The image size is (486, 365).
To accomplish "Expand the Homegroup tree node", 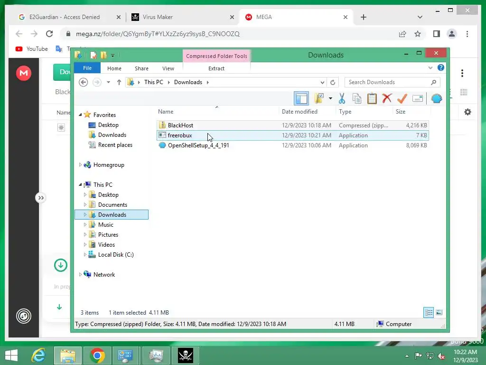I will point(80,165).
